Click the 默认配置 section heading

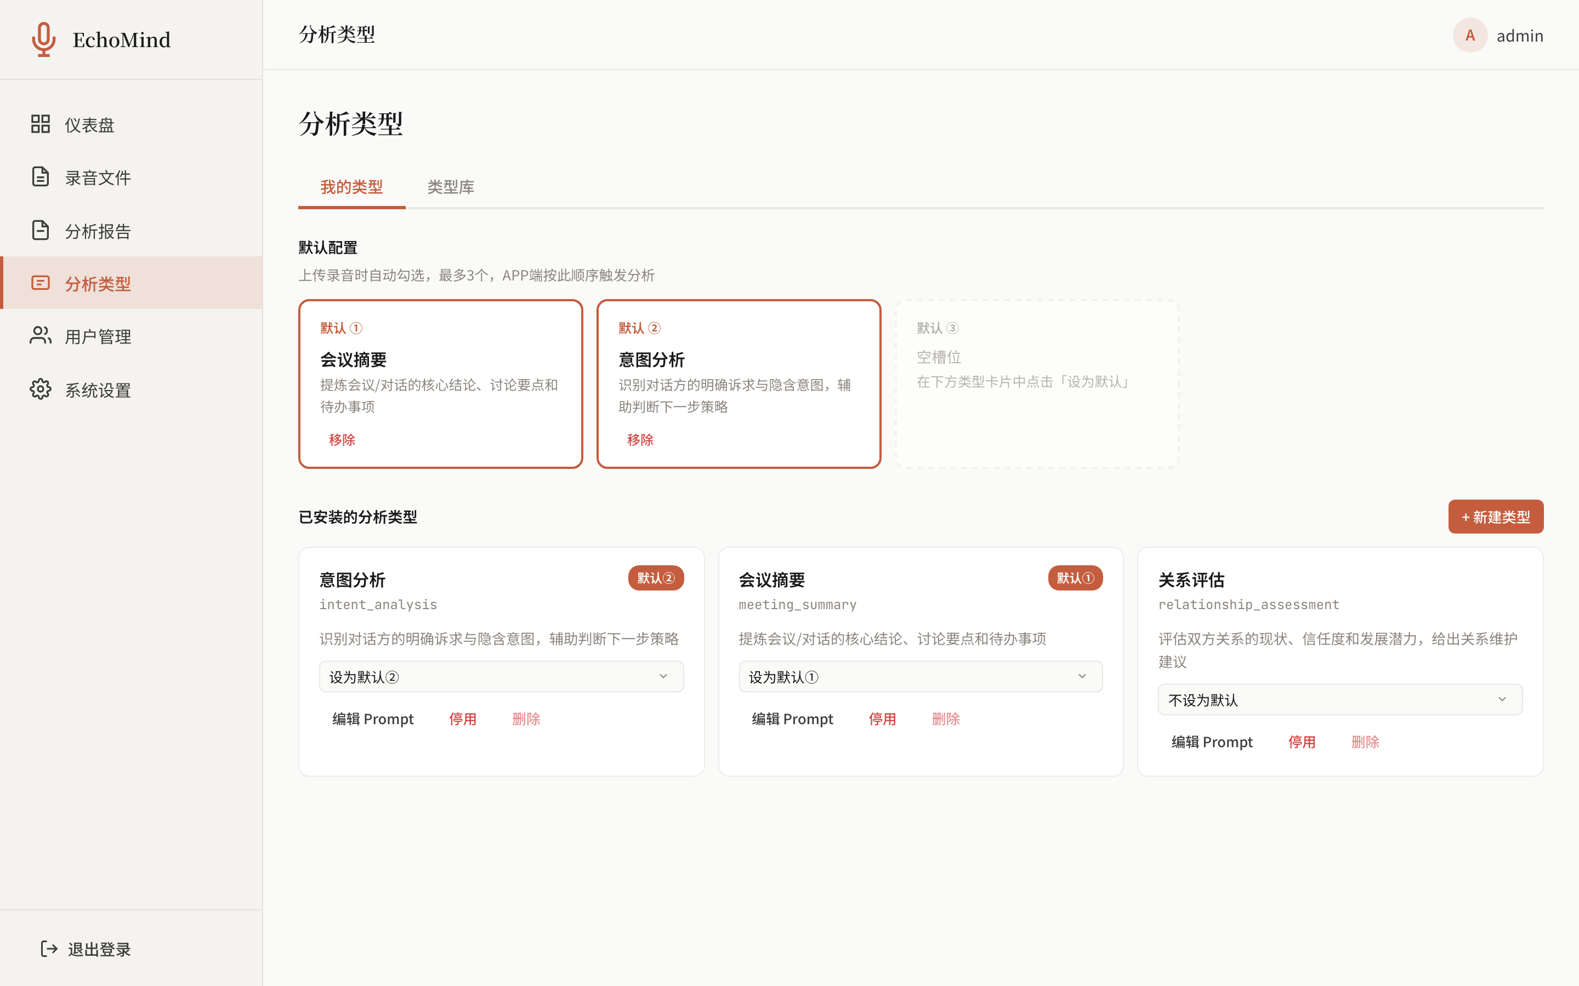327,247
